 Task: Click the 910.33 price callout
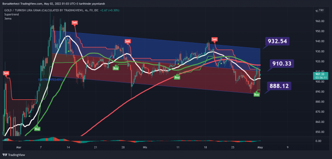[282, 63]
